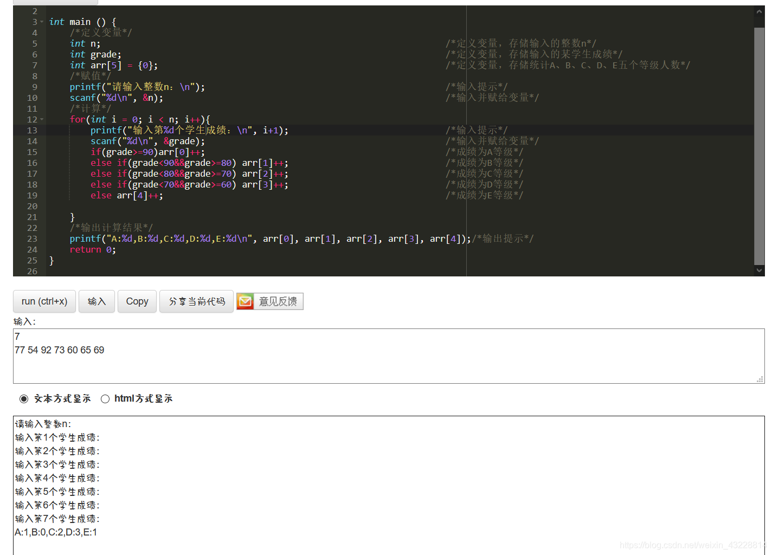772x555 pixels.
Task: Click the comment '/*输出提示*/' on line 23
Action: [x=503, y=239]
